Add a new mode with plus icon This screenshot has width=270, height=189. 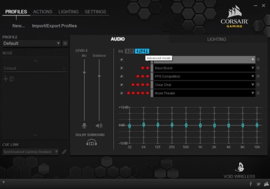pyautogui.click(x=5, y=79)
